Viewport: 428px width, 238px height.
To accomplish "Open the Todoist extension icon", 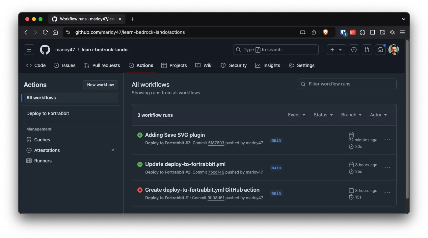I will click(353, 32).
